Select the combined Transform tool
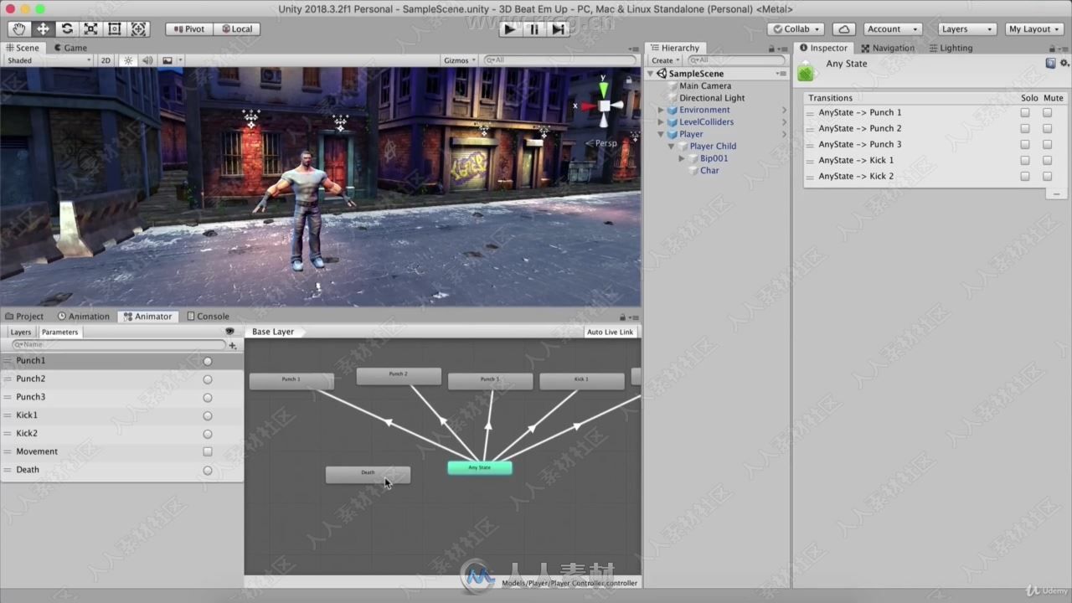This screenshot has height=603, width=1072. 139,28
